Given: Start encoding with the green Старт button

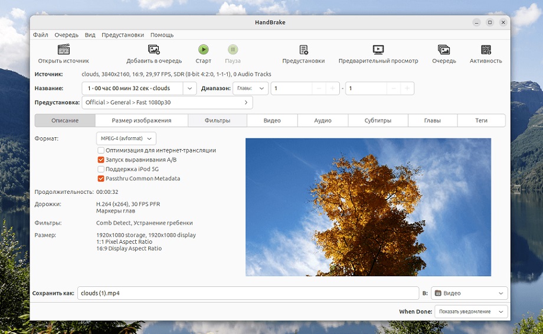Looking at the screenshot, I should (x=203, y=49).
